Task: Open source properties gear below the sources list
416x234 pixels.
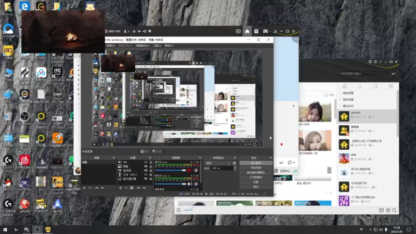Action: [x=132, y=188]
